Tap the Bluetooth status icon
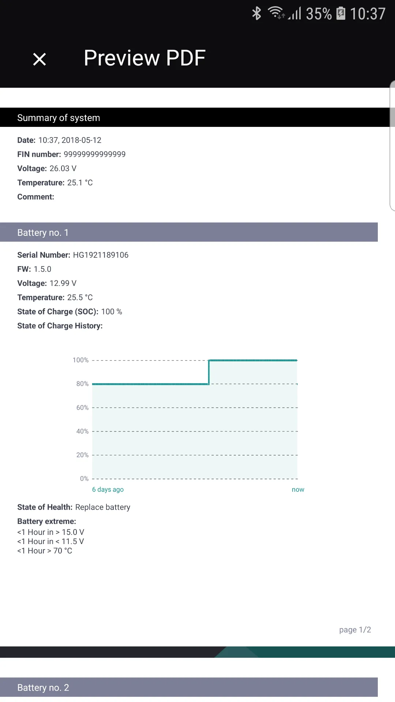The image size is (395, 702). [257, 14]
